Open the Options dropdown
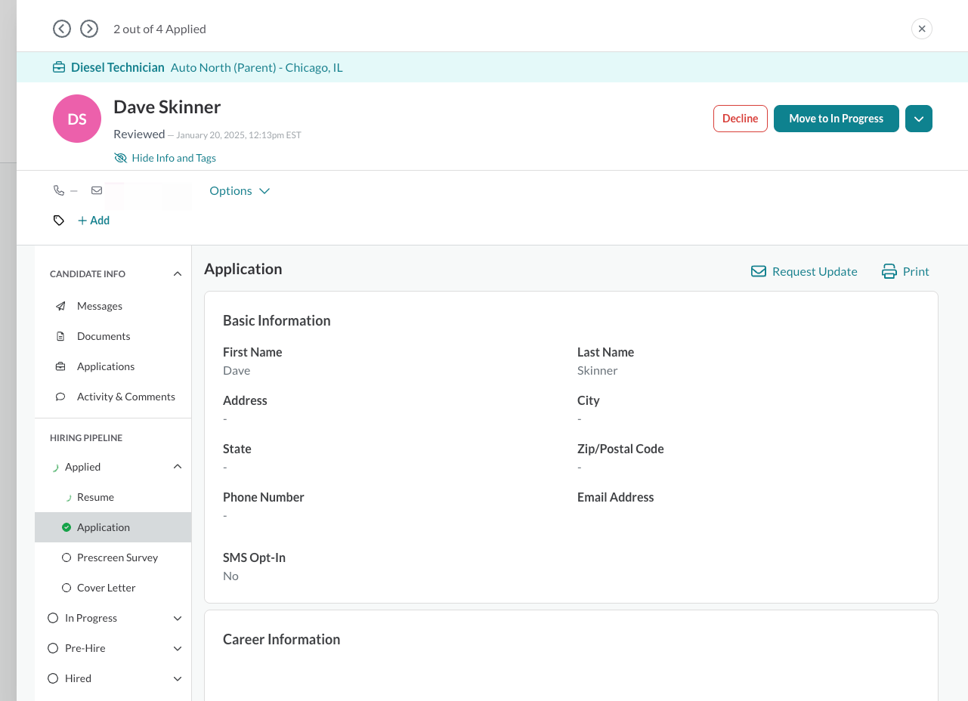 240,190
